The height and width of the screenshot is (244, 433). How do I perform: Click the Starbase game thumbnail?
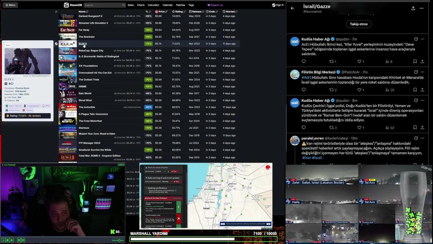(x=67, y=128)
